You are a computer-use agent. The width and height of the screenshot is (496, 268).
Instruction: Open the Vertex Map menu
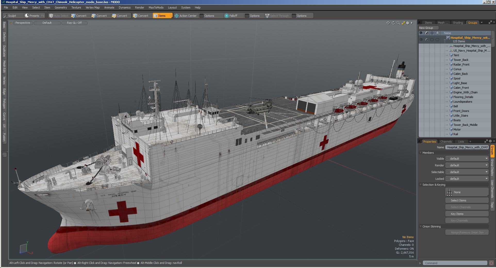pos(93,7)
